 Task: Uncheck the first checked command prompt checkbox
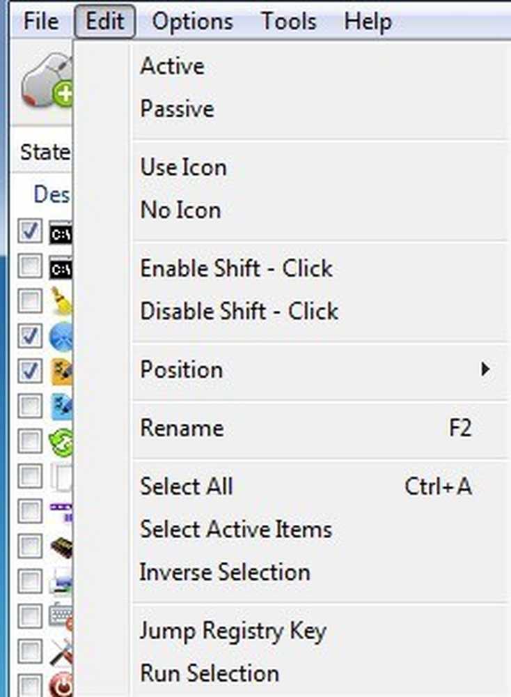point(30,231)
